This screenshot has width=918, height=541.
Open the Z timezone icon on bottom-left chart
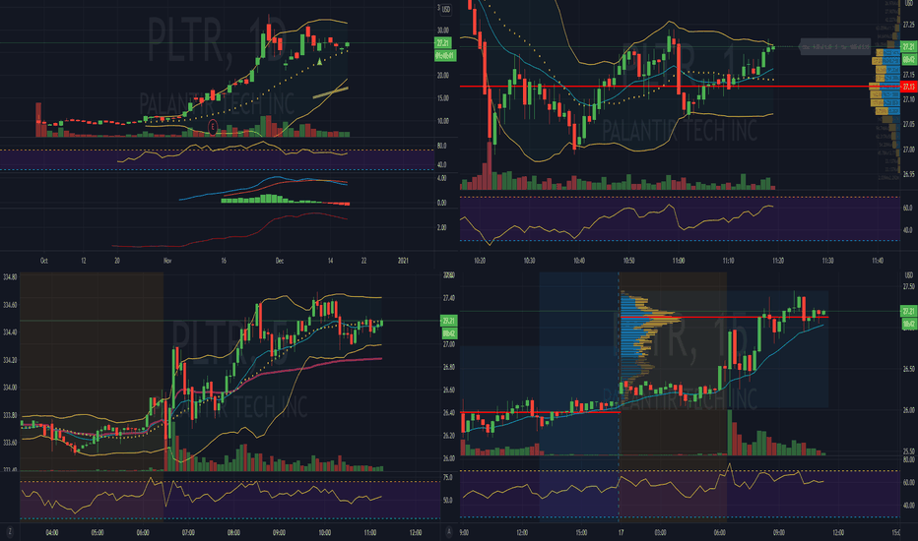point(10,532)
